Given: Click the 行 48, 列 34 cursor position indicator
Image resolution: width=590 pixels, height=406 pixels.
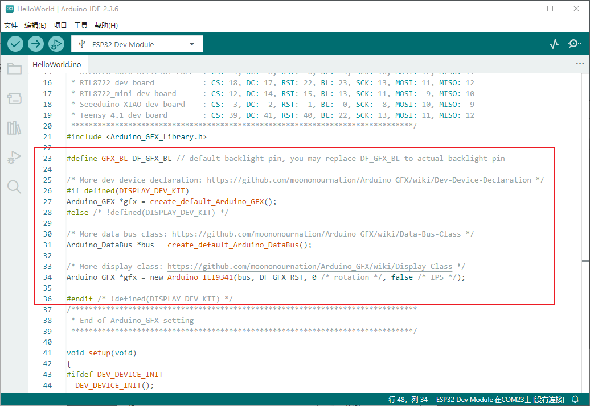Looking at the screenshot, I should pos(408,399).
